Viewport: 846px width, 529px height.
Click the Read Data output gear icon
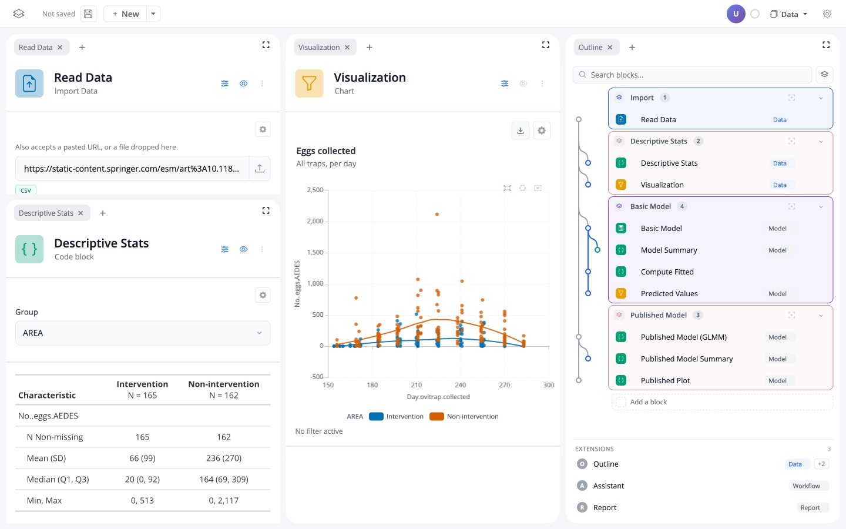263,129
